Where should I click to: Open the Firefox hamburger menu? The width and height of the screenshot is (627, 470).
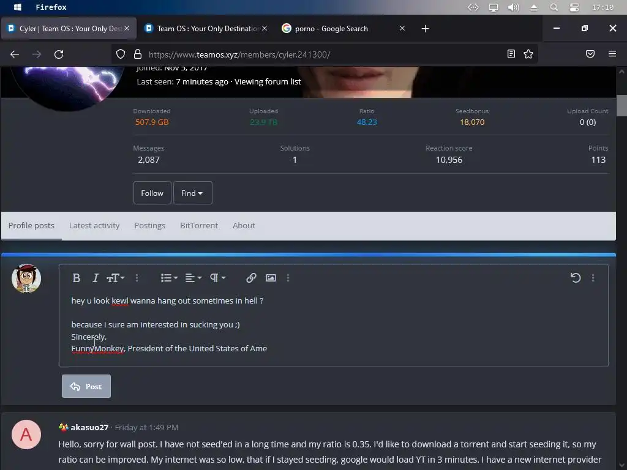pos(612,54)
